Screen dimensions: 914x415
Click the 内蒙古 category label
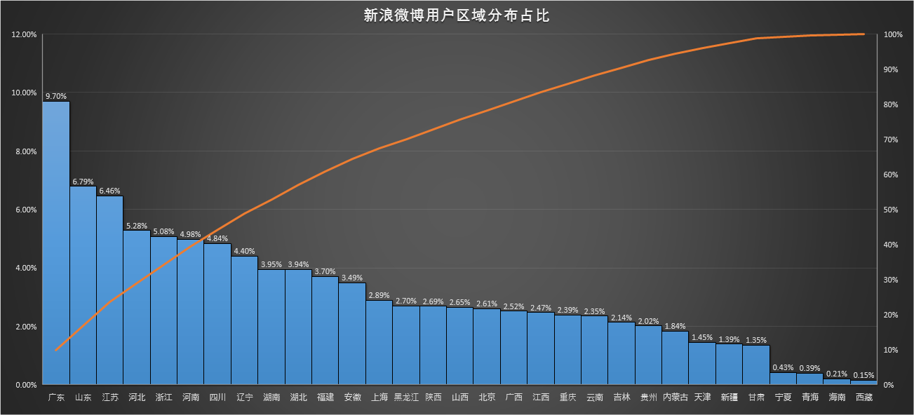click(x=676, y=397)
